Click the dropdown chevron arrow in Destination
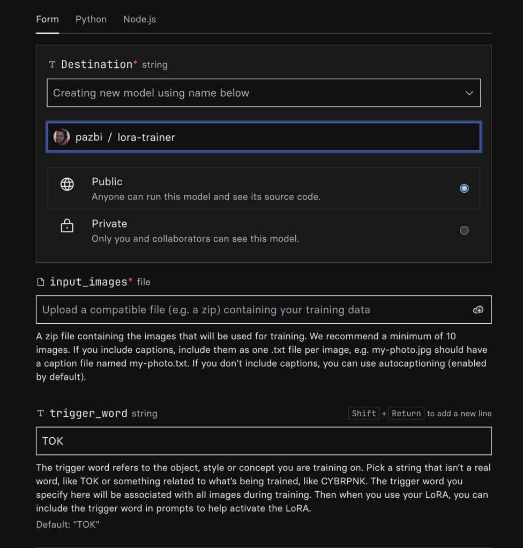Viewport: 523px width, 548px height. pos(469,93)
